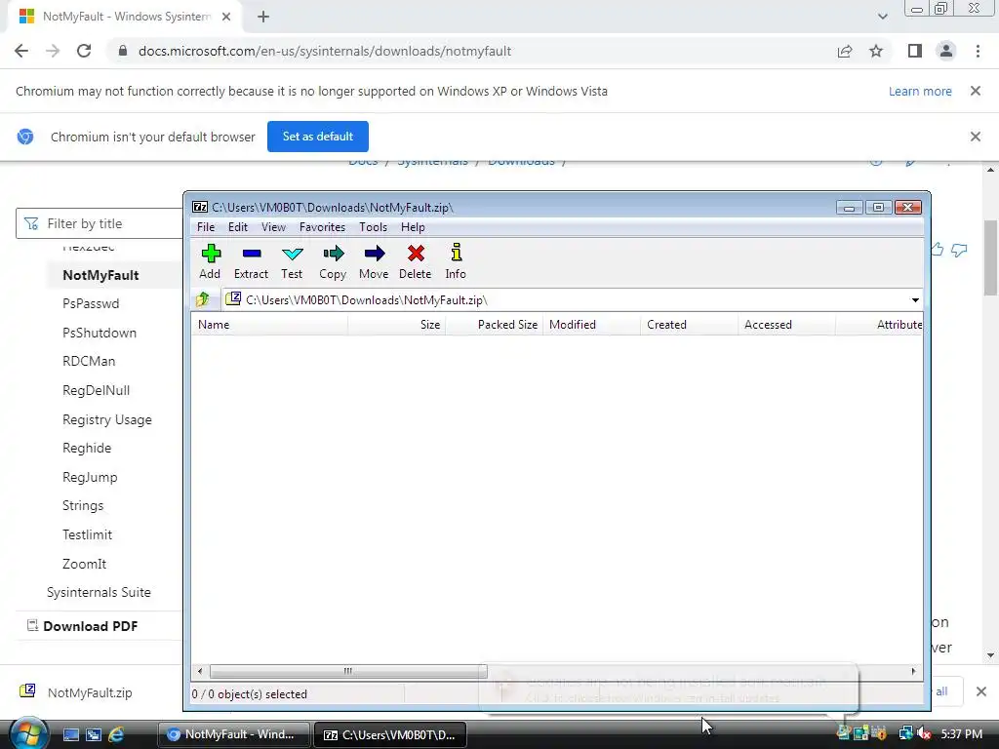Extract files with the Extract tool

click(x=251, y=261)
